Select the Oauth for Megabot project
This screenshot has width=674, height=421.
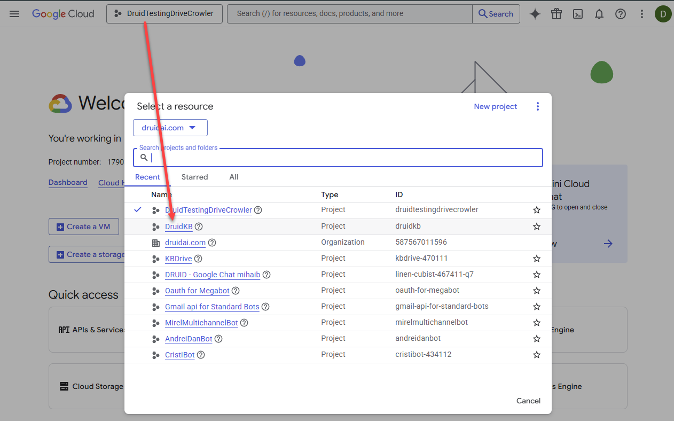[197, 291]
